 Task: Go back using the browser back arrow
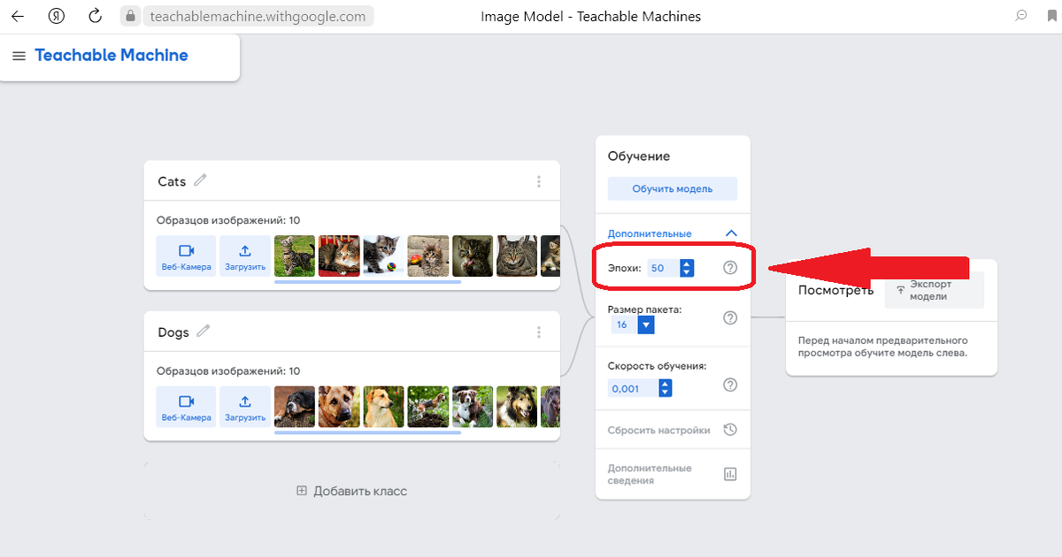point(18,16)
